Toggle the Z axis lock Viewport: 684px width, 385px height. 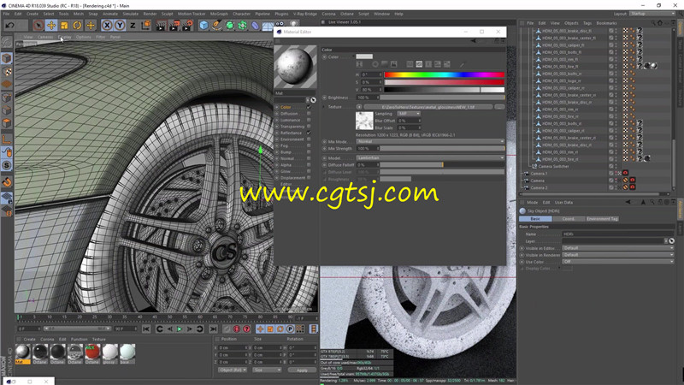(x=133, y=26)
